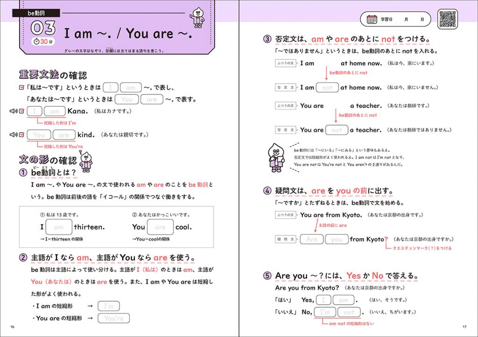Click the calendar icon beside 学習日

coord(372,19)
